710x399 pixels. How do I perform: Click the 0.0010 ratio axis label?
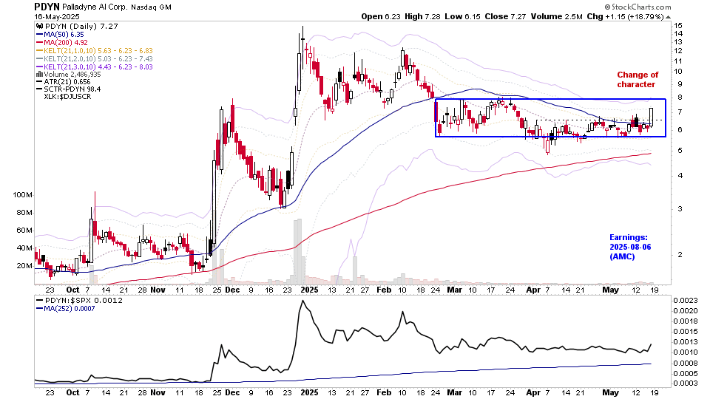click(685, 352)
